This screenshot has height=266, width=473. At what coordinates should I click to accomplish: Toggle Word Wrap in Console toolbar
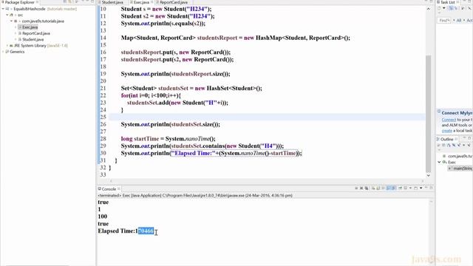point(383,188)
